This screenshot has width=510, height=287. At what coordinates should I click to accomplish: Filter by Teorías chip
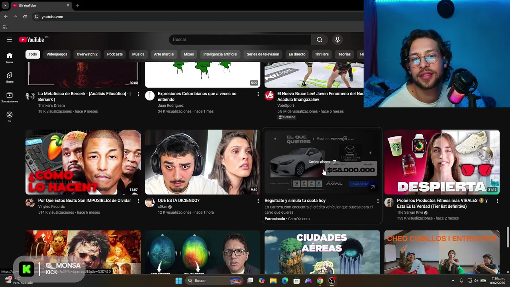pyautogui.click(x=344, y=54)
